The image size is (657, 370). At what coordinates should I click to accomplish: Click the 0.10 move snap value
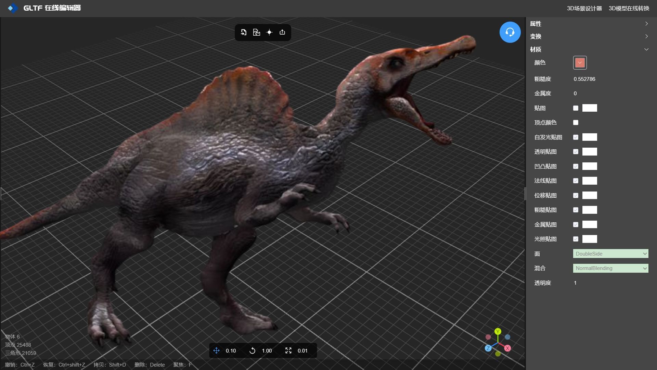(x=231, y=351)
